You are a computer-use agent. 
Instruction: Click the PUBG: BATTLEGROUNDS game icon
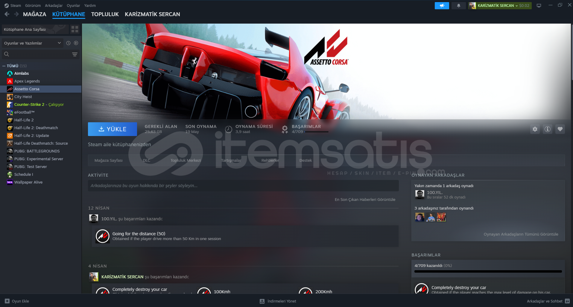tap(10, 151)
